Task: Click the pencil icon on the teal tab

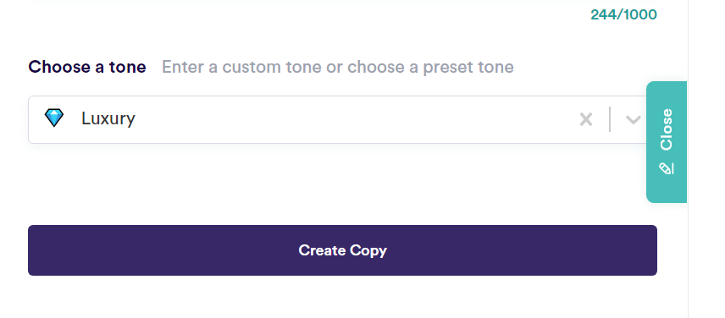Action: coord(667,168)
